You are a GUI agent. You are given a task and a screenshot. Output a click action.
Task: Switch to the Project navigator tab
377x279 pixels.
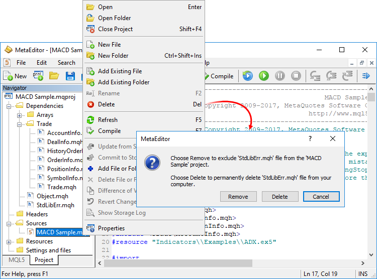(44, 260)
